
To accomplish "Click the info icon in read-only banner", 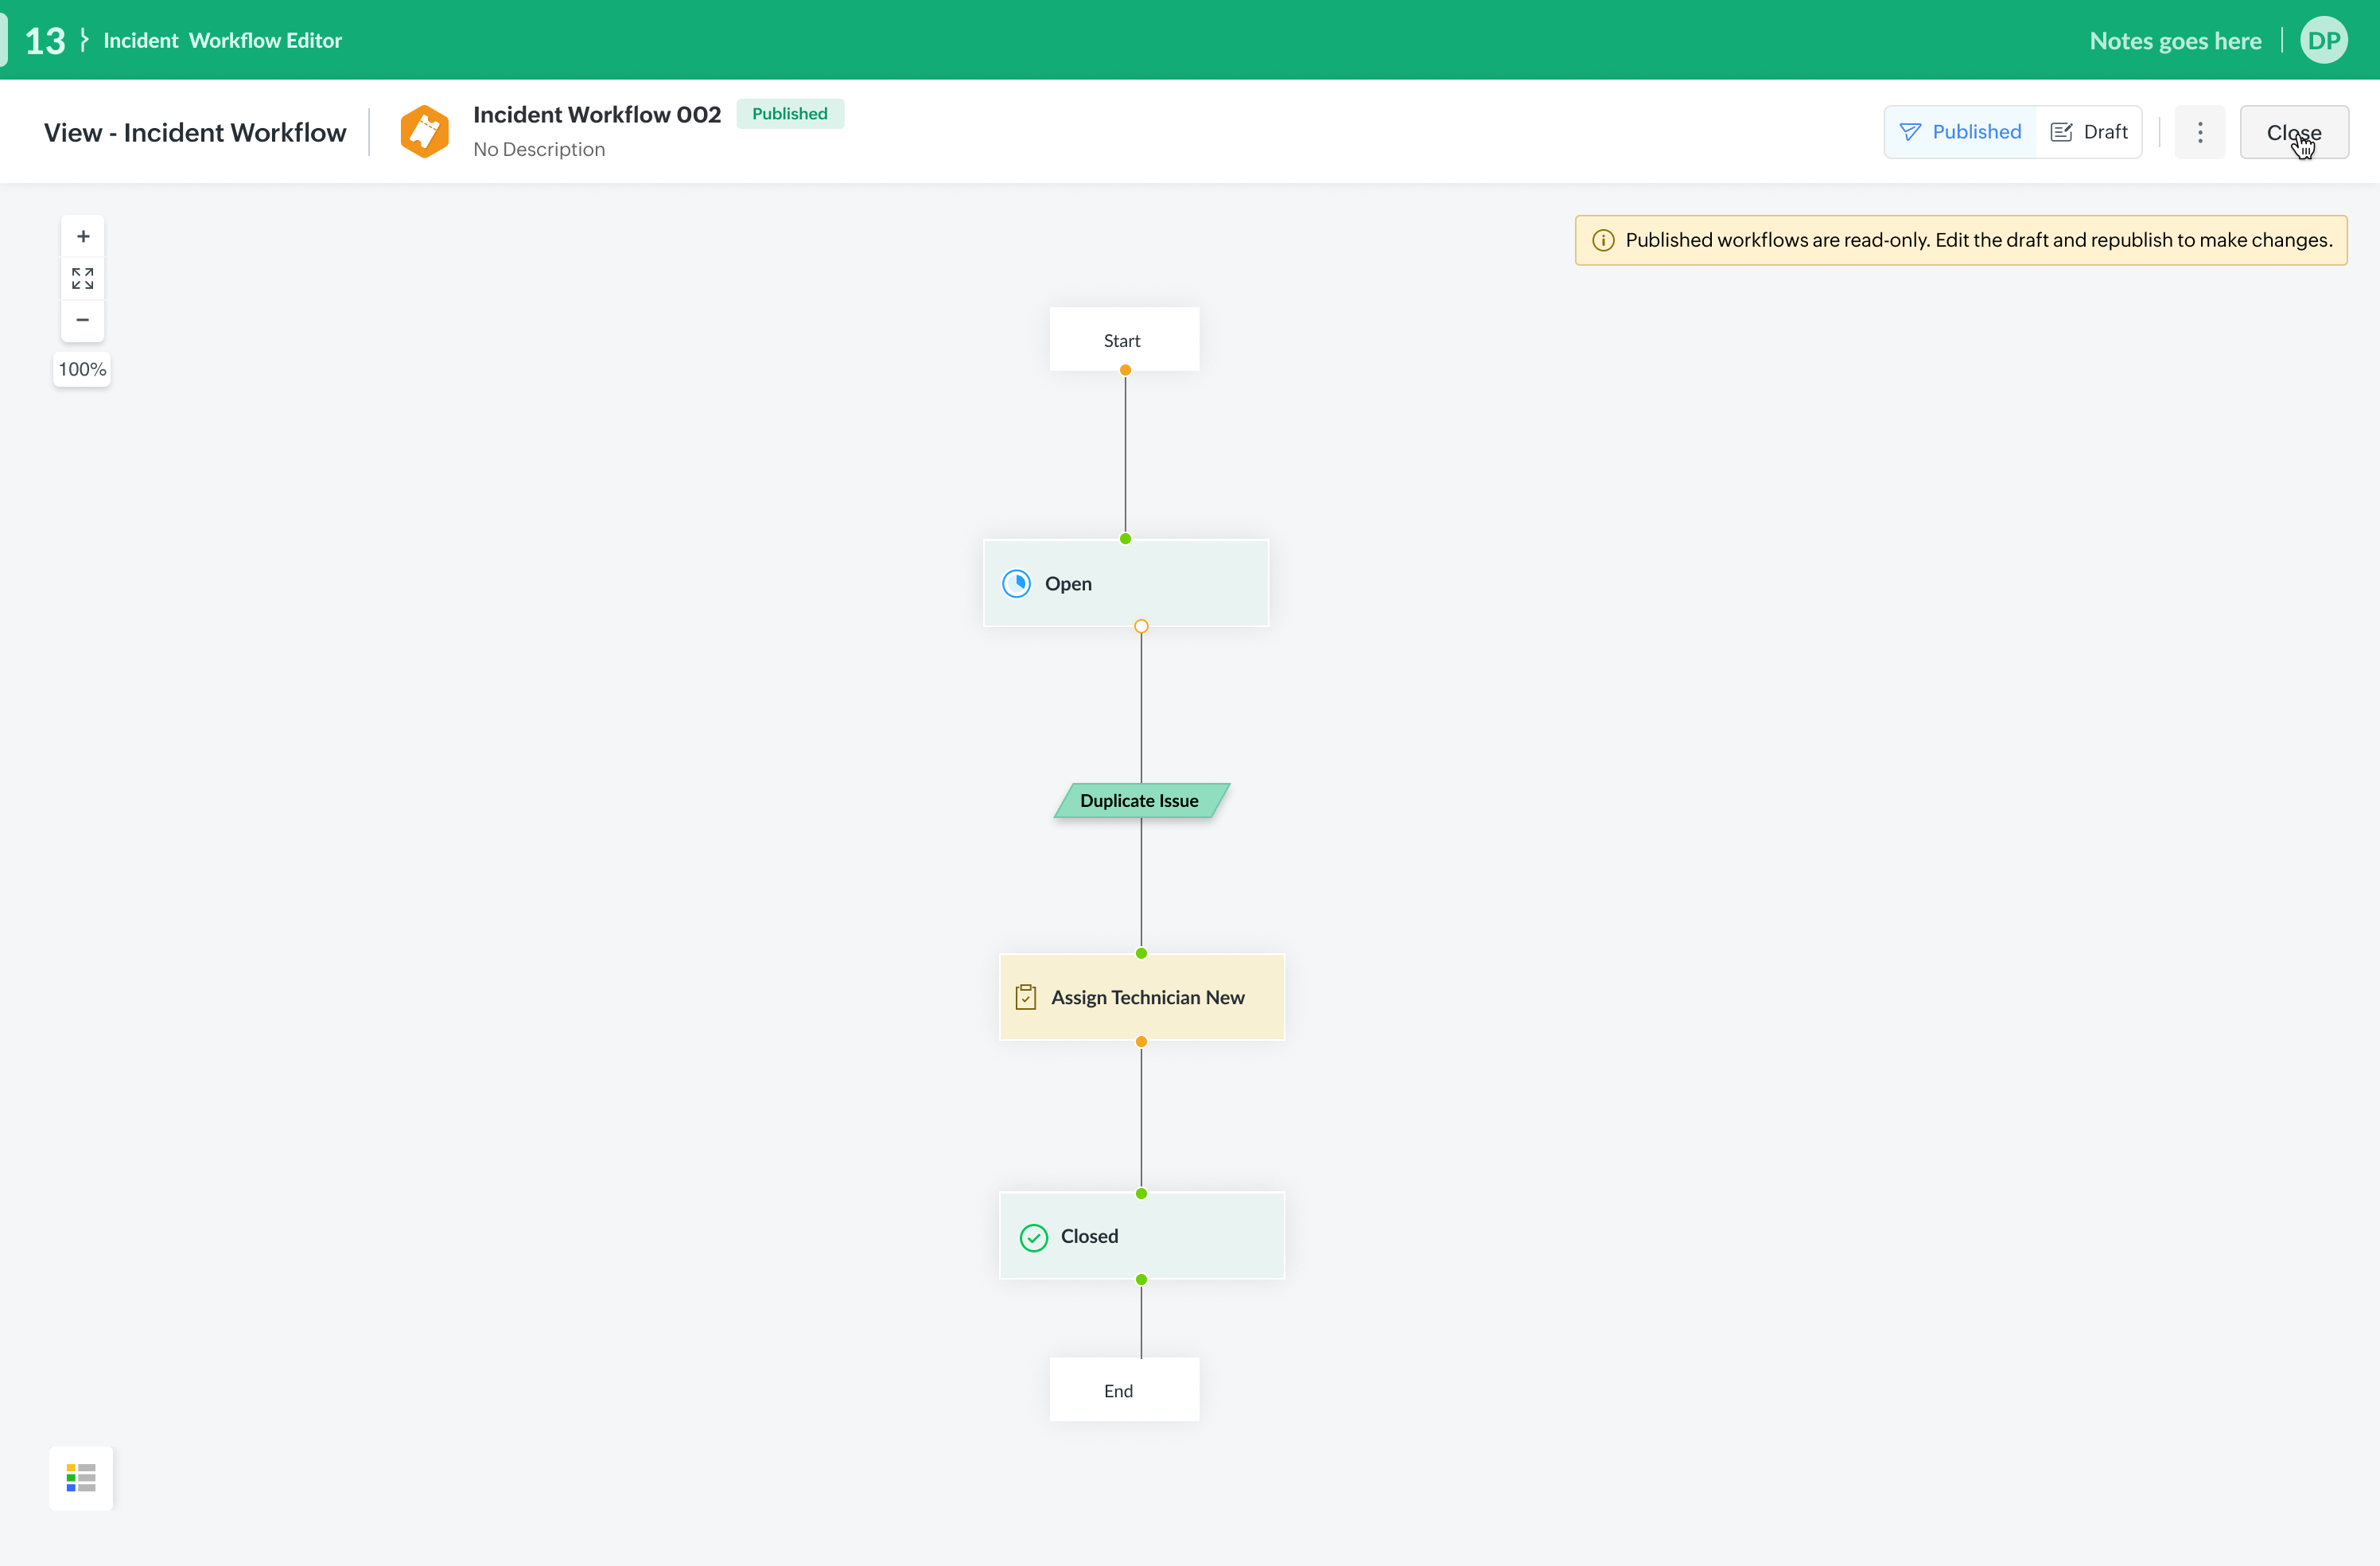I will pos(1602,240).
